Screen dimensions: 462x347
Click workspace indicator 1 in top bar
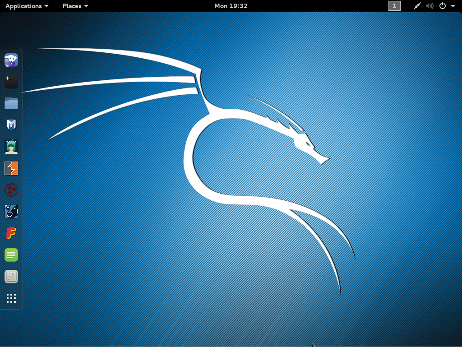[394, 6]
